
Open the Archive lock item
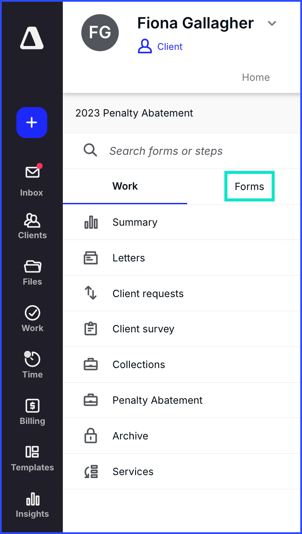182,436
